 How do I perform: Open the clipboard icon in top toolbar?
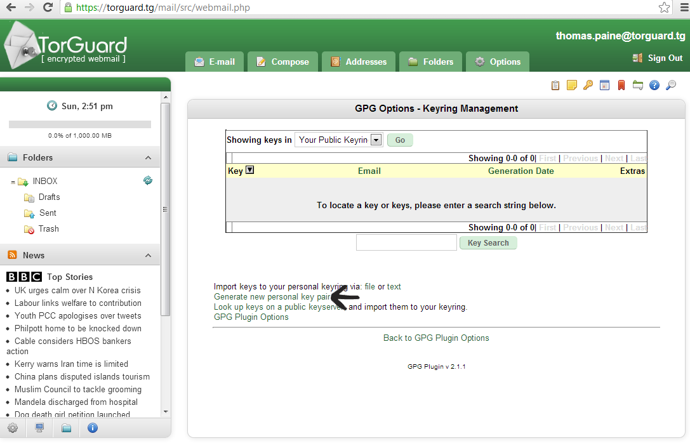(555, 85)
